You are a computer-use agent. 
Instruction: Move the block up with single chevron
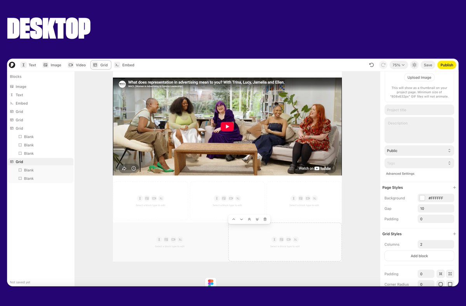(x=233, y=219)
